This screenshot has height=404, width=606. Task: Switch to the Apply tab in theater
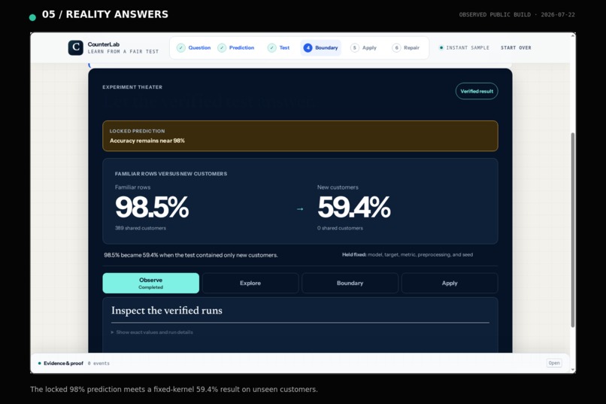tap(450, 283)
